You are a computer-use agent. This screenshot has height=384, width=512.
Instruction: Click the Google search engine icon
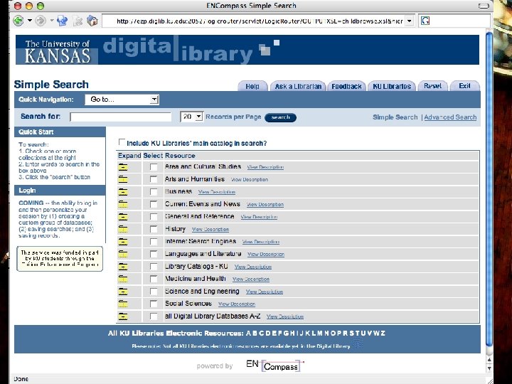pyautogui.click(x=425, y=21)
